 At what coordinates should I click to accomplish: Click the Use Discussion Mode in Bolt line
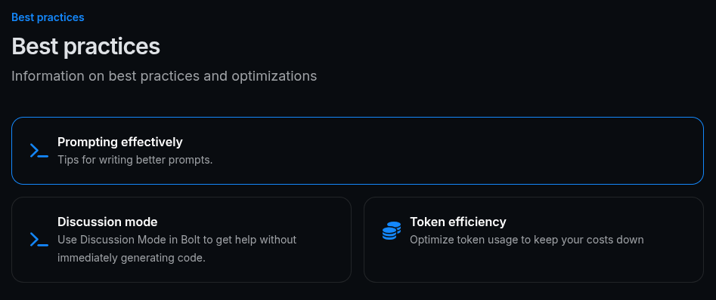[177, 240]
